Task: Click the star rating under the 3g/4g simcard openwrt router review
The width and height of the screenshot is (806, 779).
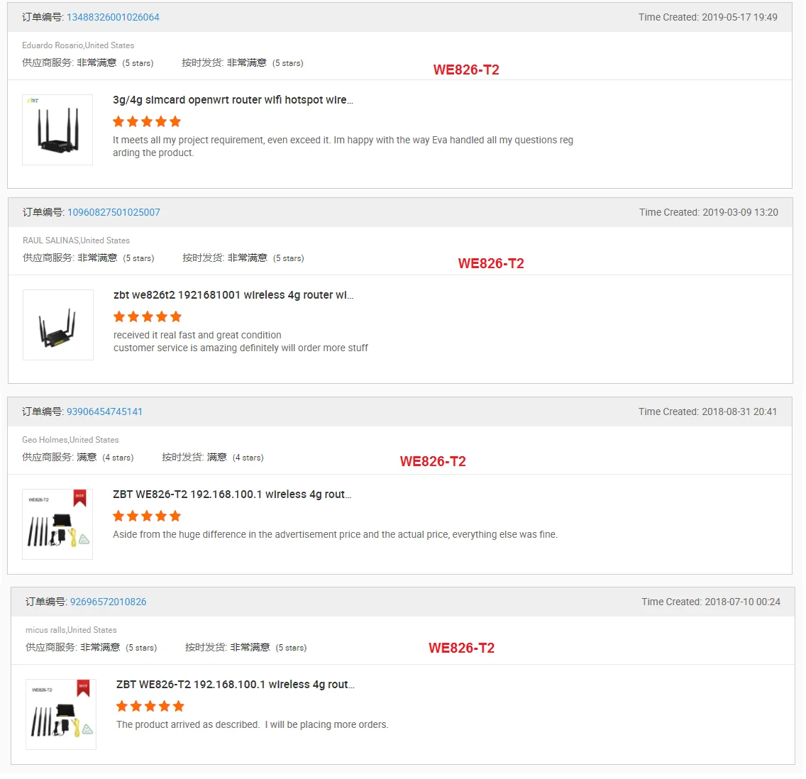Action: pyautogui.click(x=147, y=121)
